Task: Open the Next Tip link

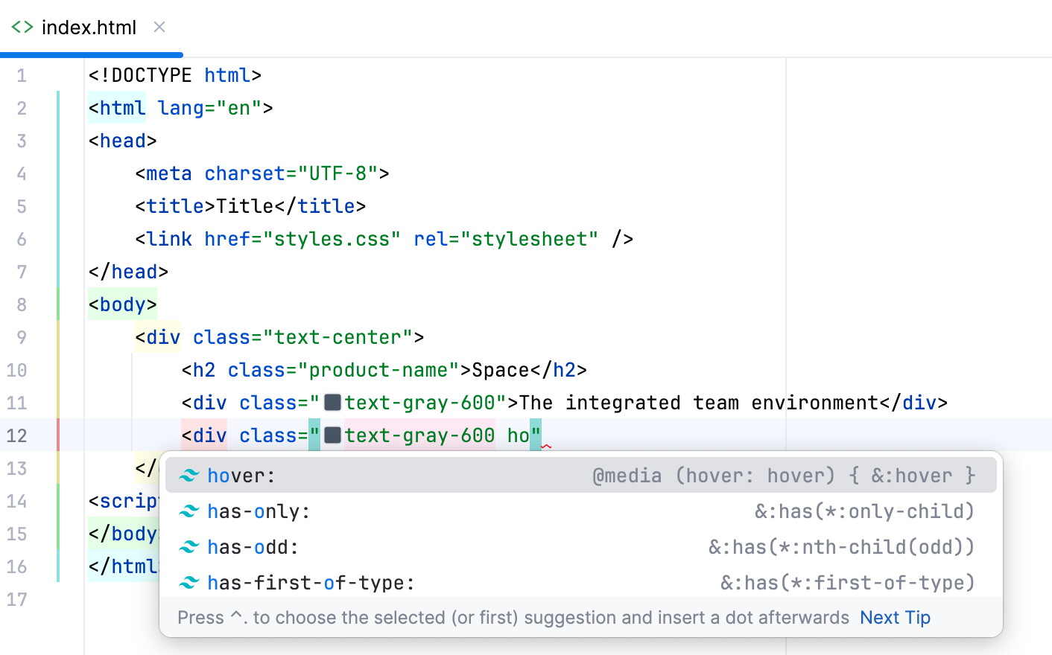Action: [x=895, y=617]
